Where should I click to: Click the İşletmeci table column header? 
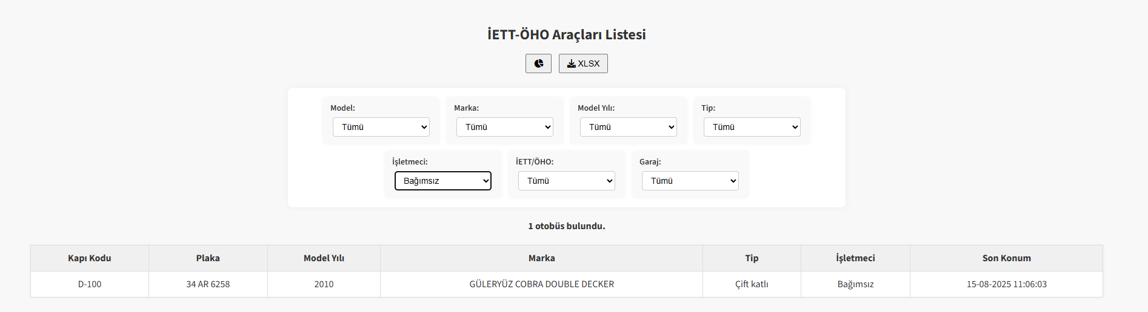point(855,258)
